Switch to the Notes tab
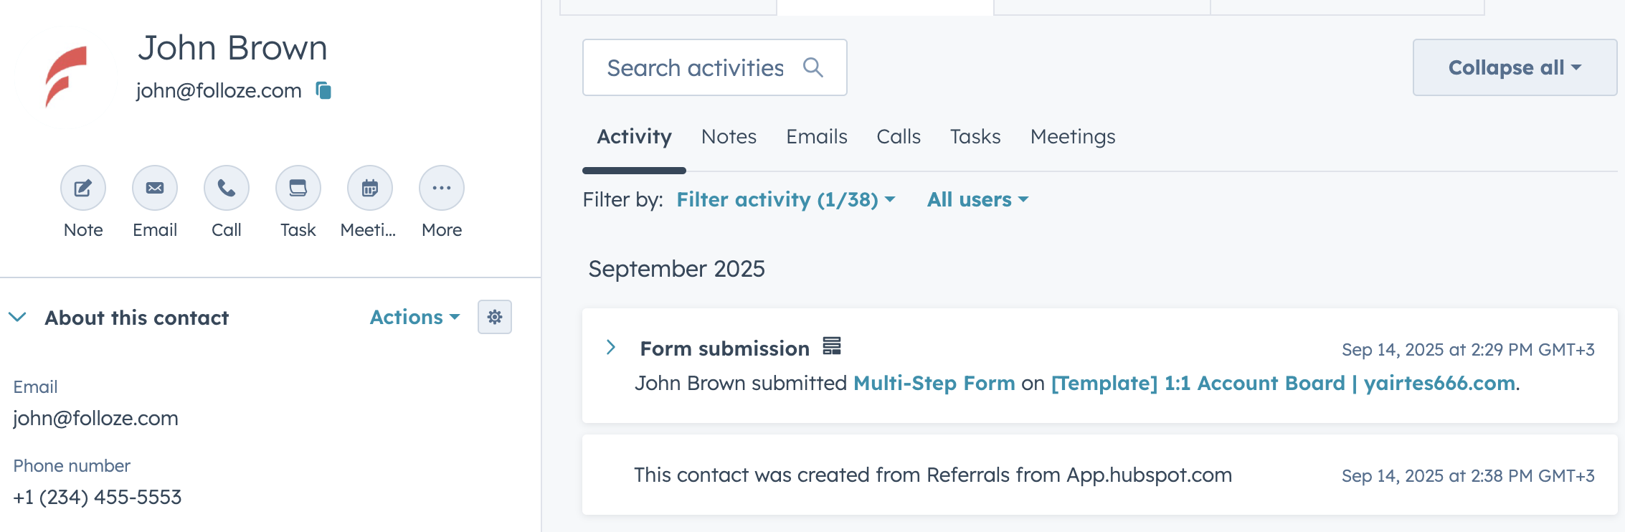The height and width of the screenshot is (532, 1625). (729, 136)
